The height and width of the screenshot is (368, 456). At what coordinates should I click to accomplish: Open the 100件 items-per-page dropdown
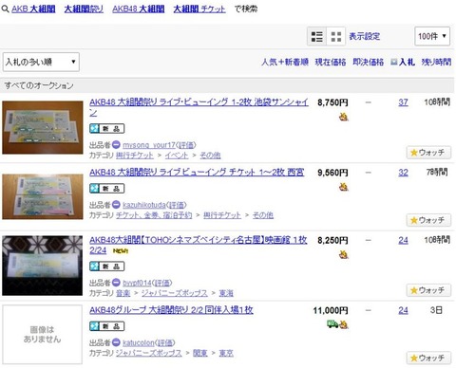[432, 36]
